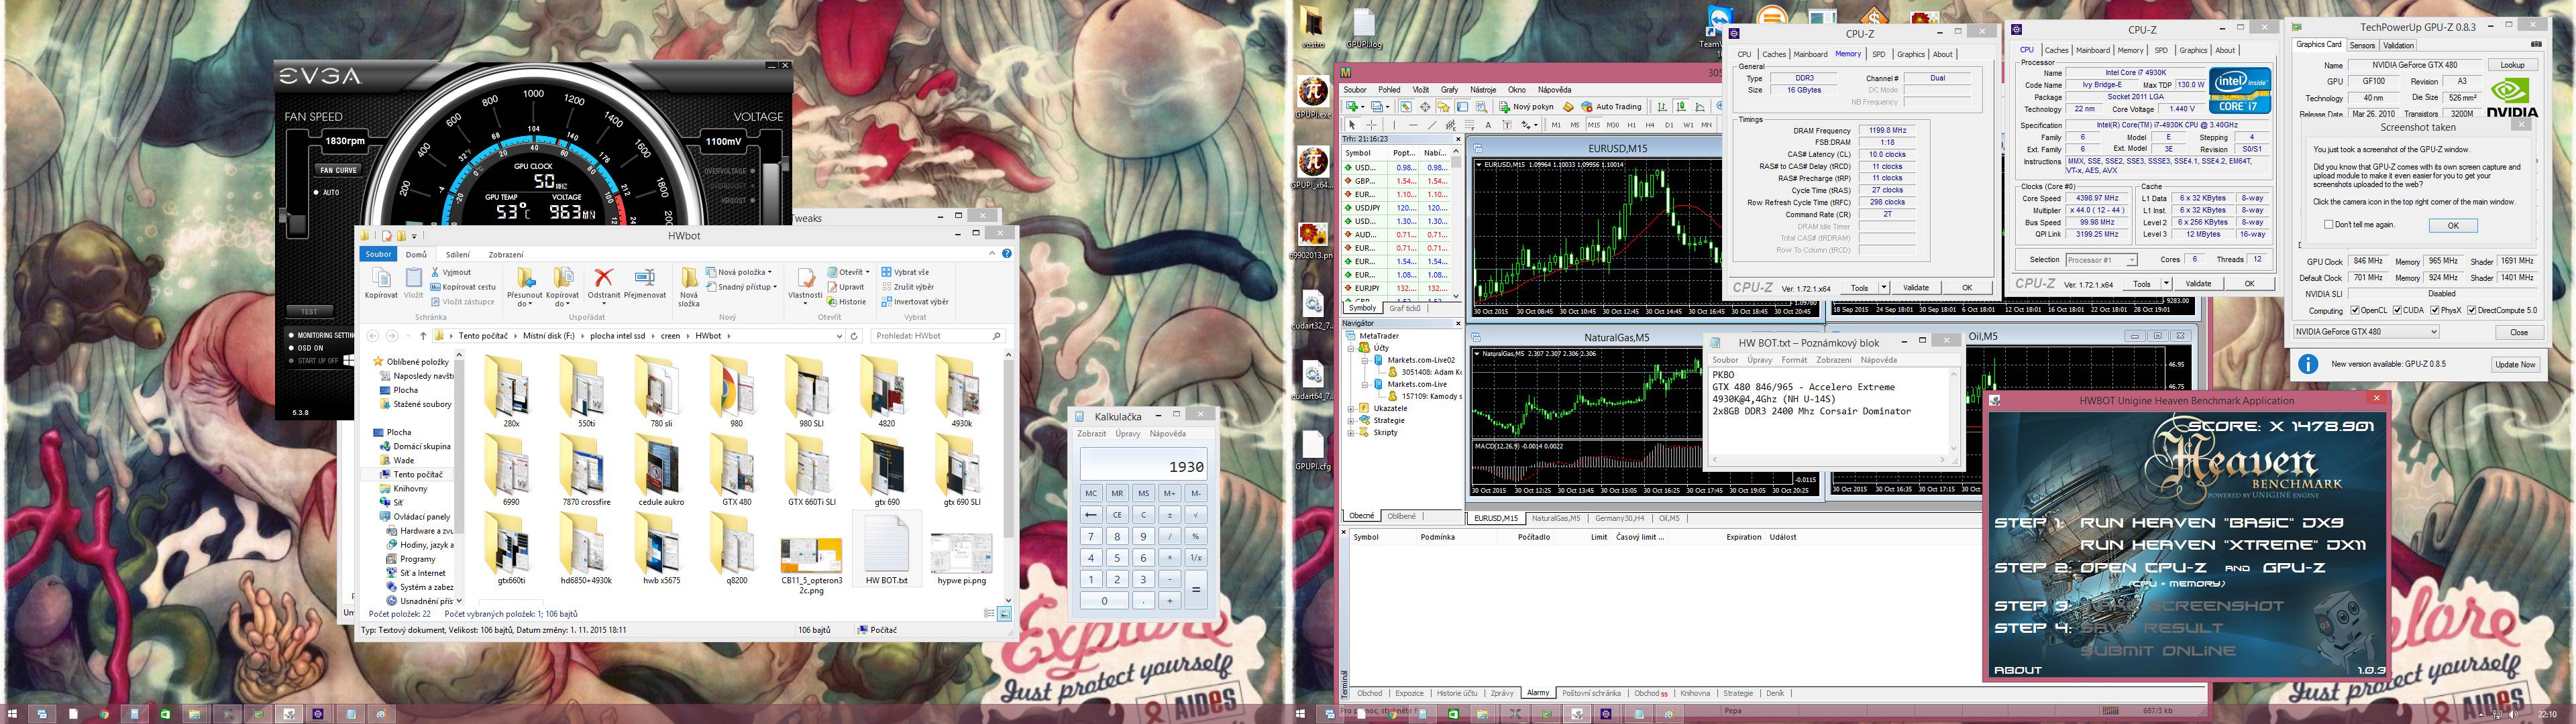Viewport: 2576px width, 724px height.
Task: Open the Tools dropdown arrow in left CPU-Z
Action: click(1884, 288)
